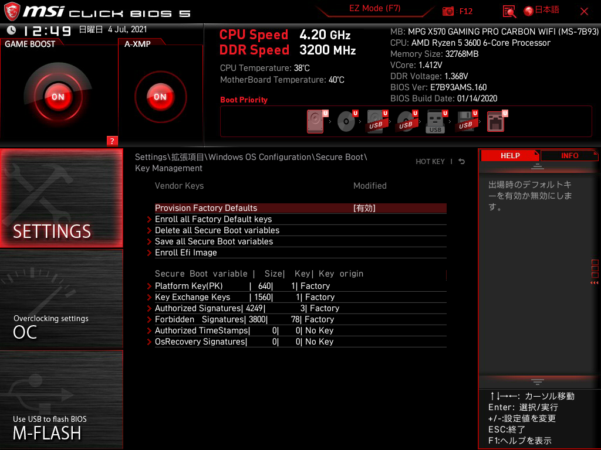Open Game Boost help question mark

point(112,141)
